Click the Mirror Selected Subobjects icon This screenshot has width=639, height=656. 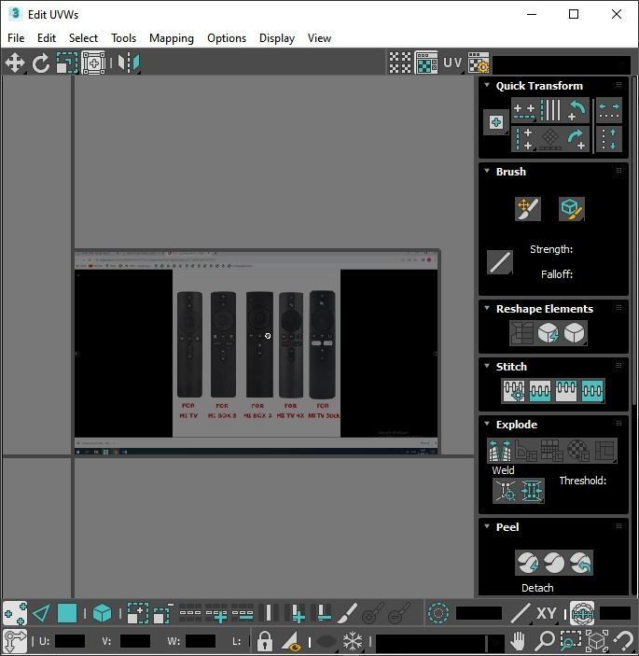click(129, 63)
